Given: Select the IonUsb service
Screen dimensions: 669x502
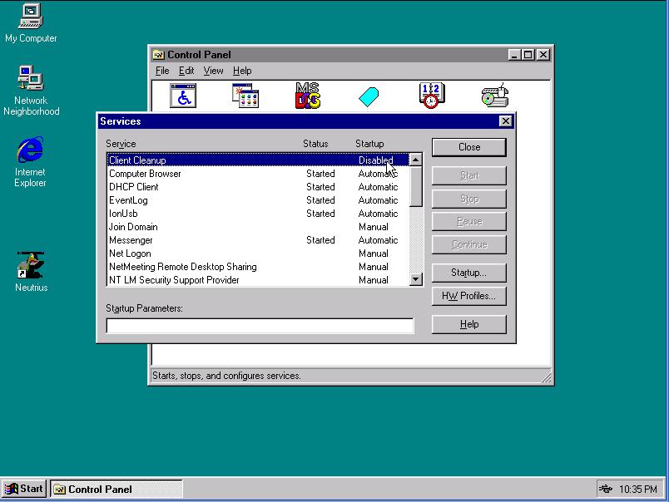Looking at the screenshot, I should pos(258,214).
